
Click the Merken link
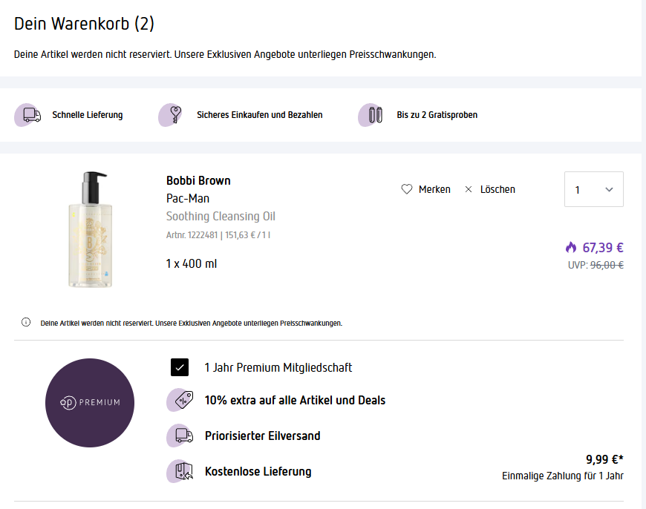(434, 189)
